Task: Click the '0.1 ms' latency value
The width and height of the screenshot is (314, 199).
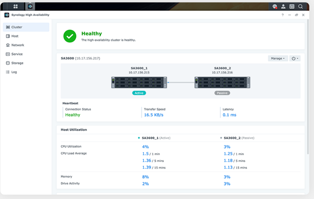Action: tap(230, 115)
